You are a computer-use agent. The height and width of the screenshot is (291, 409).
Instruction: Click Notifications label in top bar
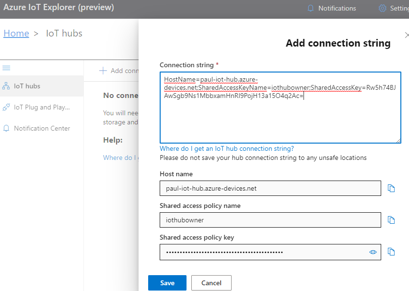337,8
